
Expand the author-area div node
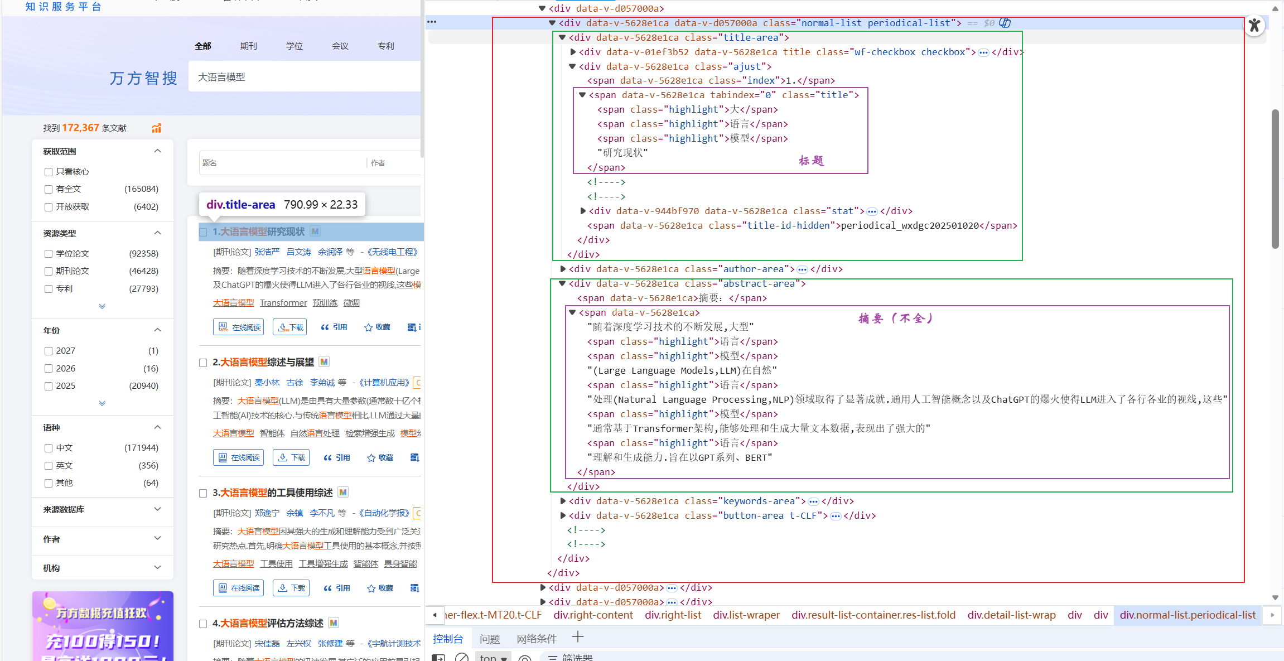(563, 269)
